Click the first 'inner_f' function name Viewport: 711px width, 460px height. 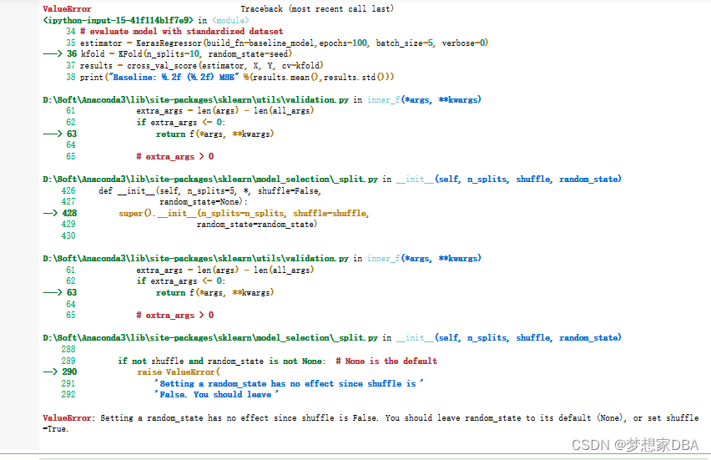click(383, 100)
